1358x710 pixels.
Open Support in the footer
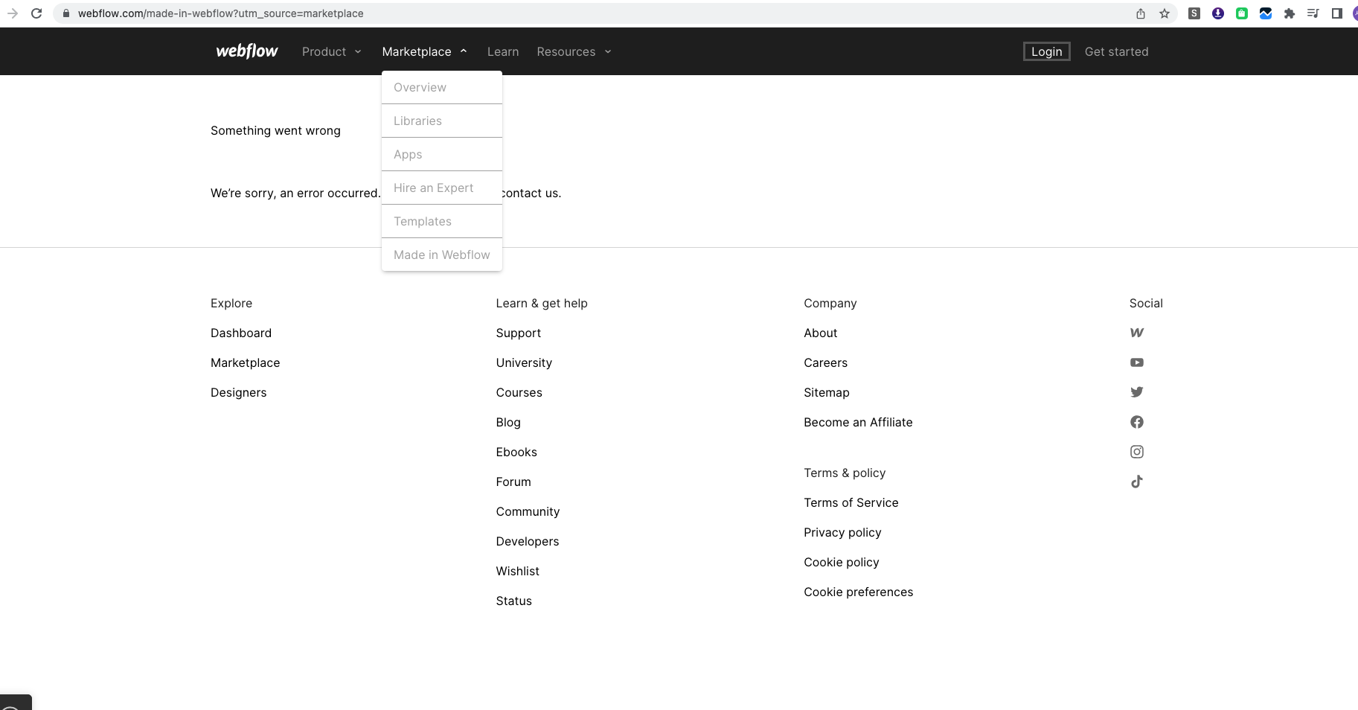click(x=519, y=333)
